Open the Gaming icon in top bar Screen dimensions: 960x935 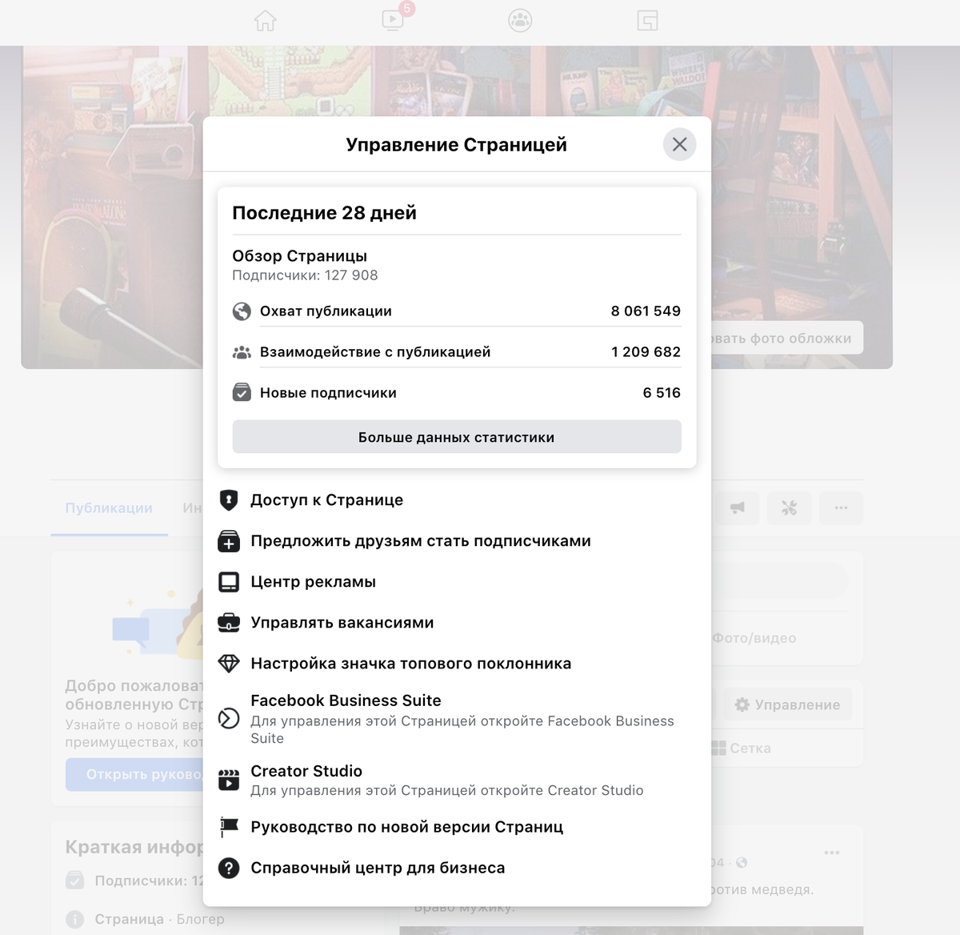tap(647, 20)
